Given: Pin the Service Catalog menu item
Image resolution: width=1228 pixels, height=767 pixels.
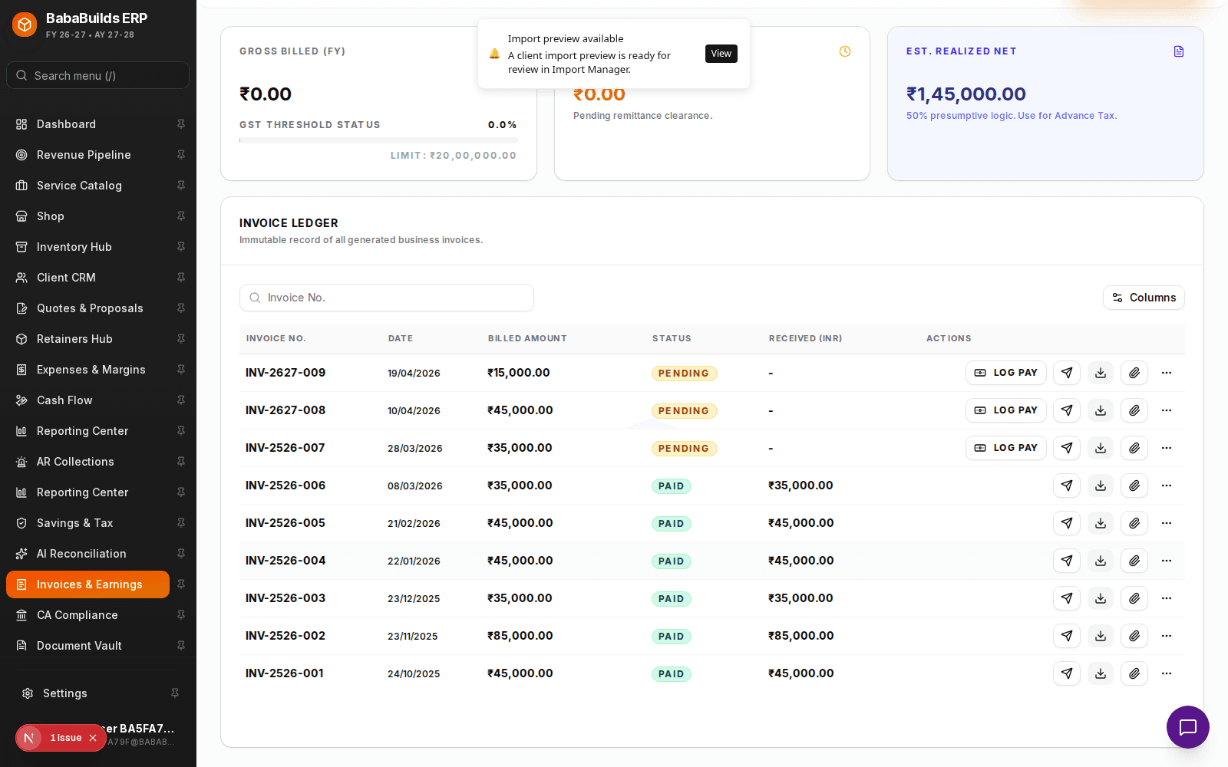Looking at the screenshot, I should pyautogui.click(x=181, y=186).
